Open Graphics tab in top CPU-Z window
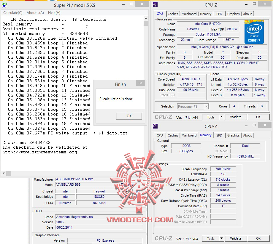The height and width of the screenshot is (244, 273). pos(233,14)
